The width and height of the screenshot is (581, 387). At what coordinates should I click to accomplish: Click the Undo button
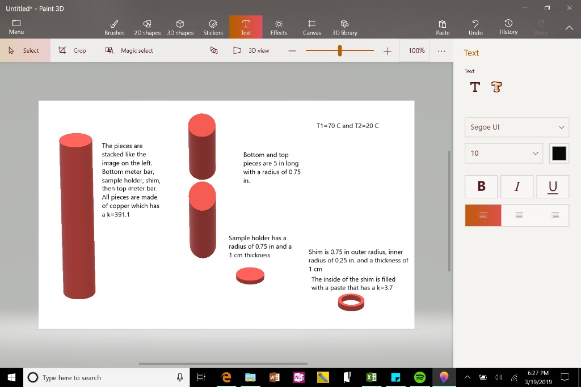tap(475, 27)
